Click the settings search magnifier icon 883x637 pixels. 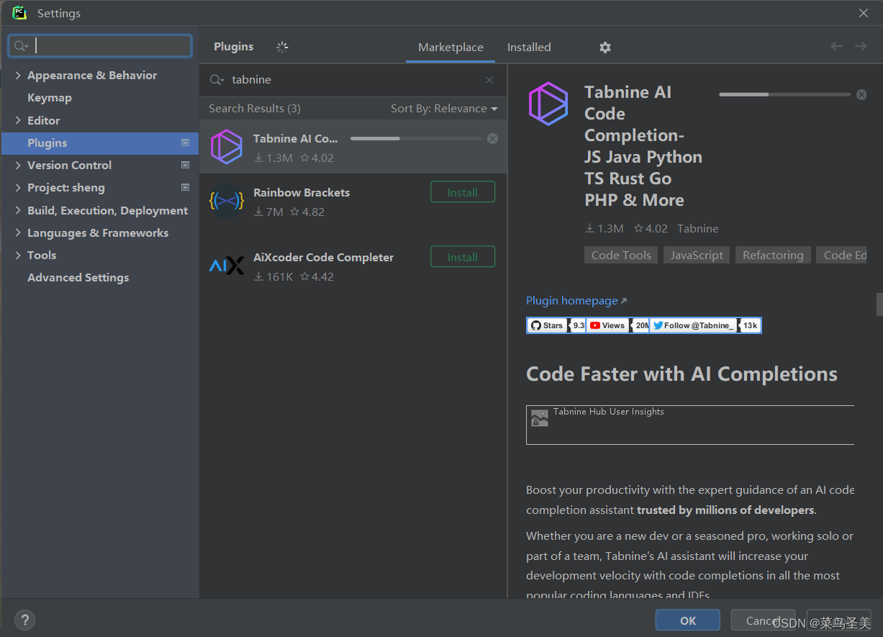click(x=21, y=46)
